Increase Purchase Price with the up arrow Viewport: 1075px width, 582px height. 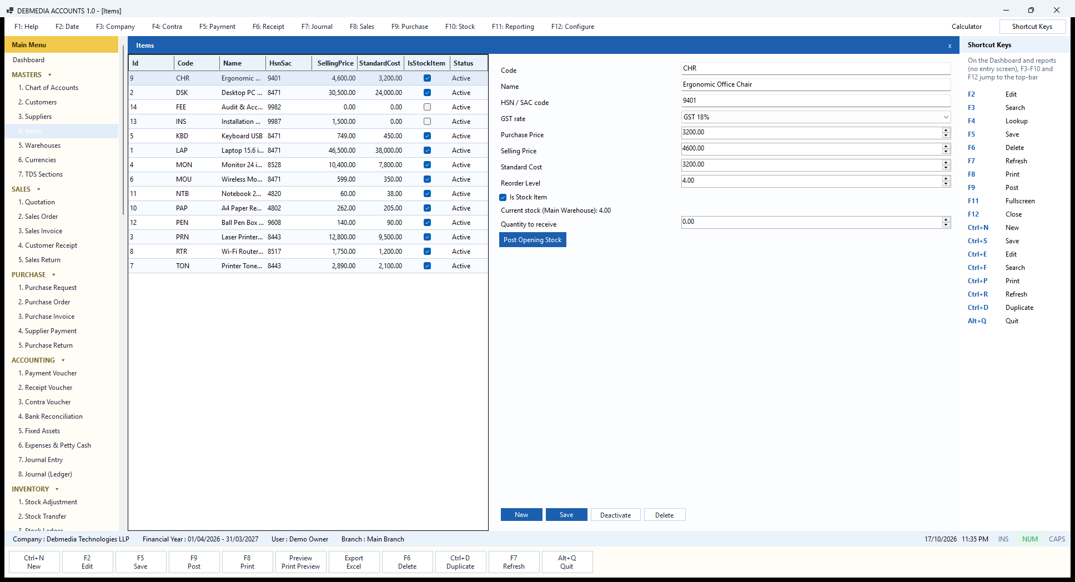pos(946,130)
